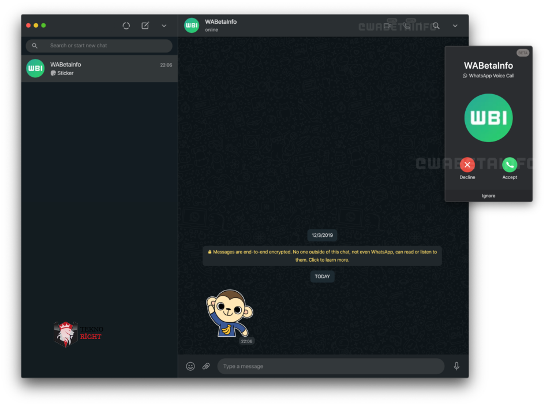Click the TODAY date chip
Viewport: 554px width, 406px height.
pos(322,277)
